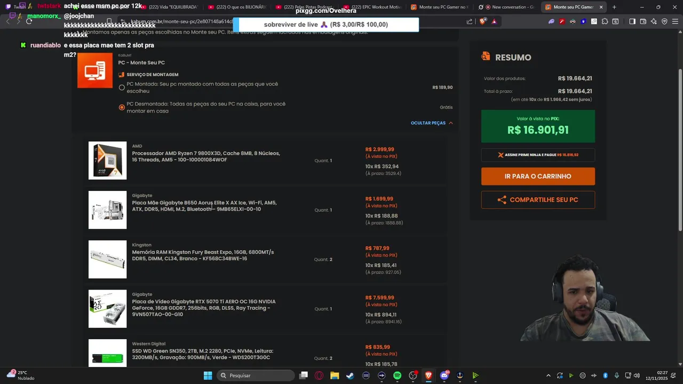Click the R$ 7.599,99 video card price
This screenshot has height=384, width=683.
(x=380, y=298)
